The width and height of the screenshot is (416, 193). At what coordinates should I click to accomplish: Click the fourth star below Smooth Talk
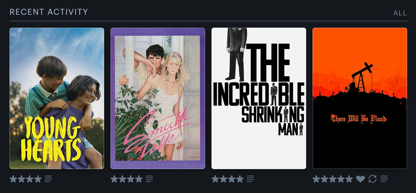[x=139, y=179]
